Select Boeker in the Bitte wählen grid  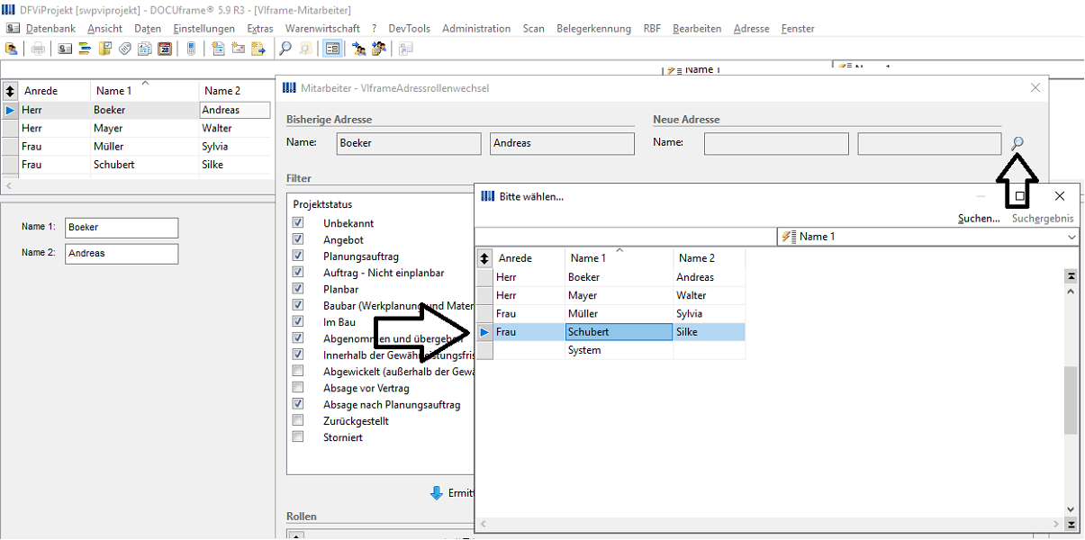click(x=619, y=277)
